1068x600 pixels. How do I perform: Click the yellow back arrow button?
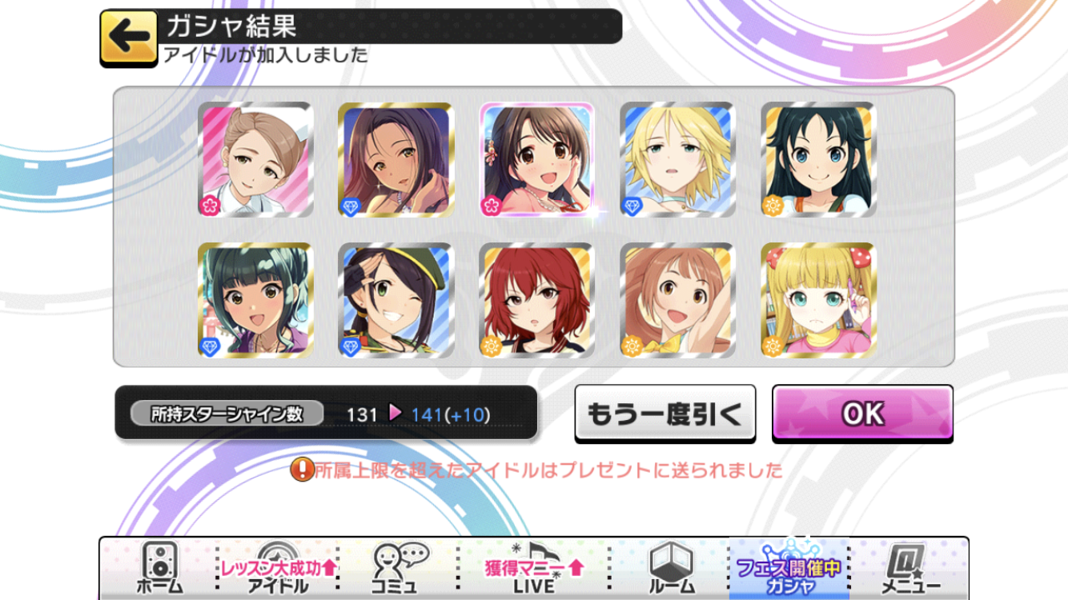[x=129, y=38]
